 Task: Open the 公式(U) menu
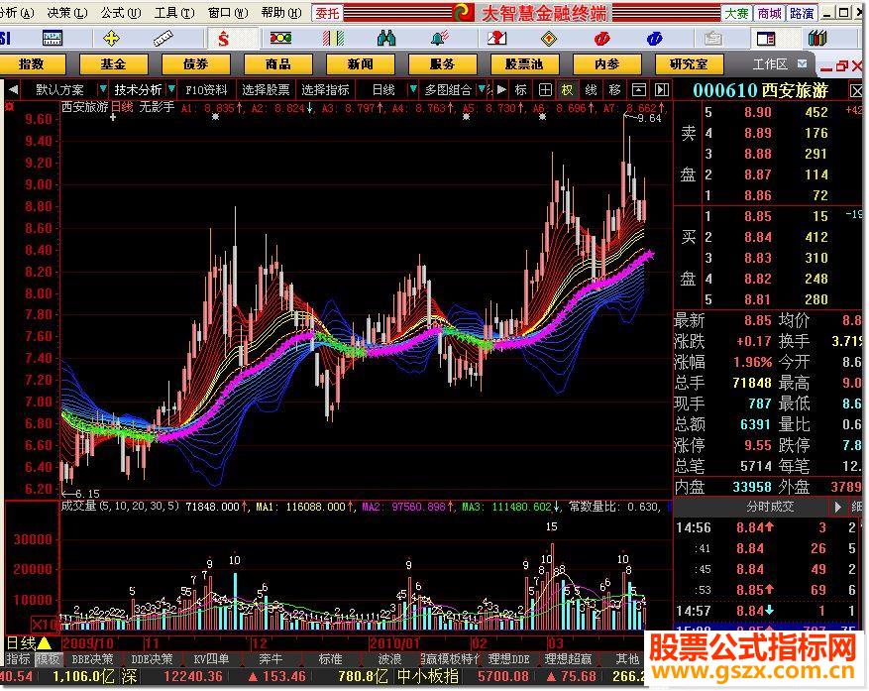point(120,12)
